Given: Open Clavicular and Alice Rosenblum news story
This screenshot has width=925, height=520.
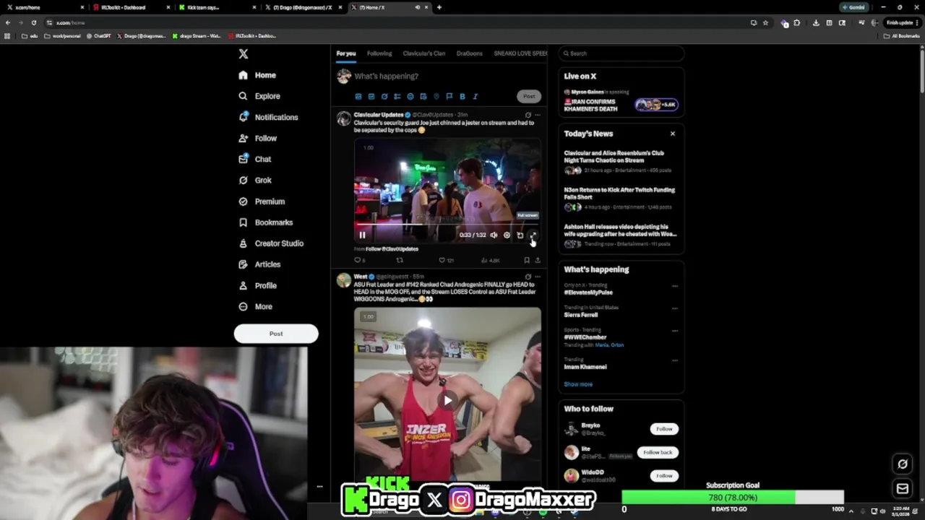Looking at the screenshot, I should point(619,161).
